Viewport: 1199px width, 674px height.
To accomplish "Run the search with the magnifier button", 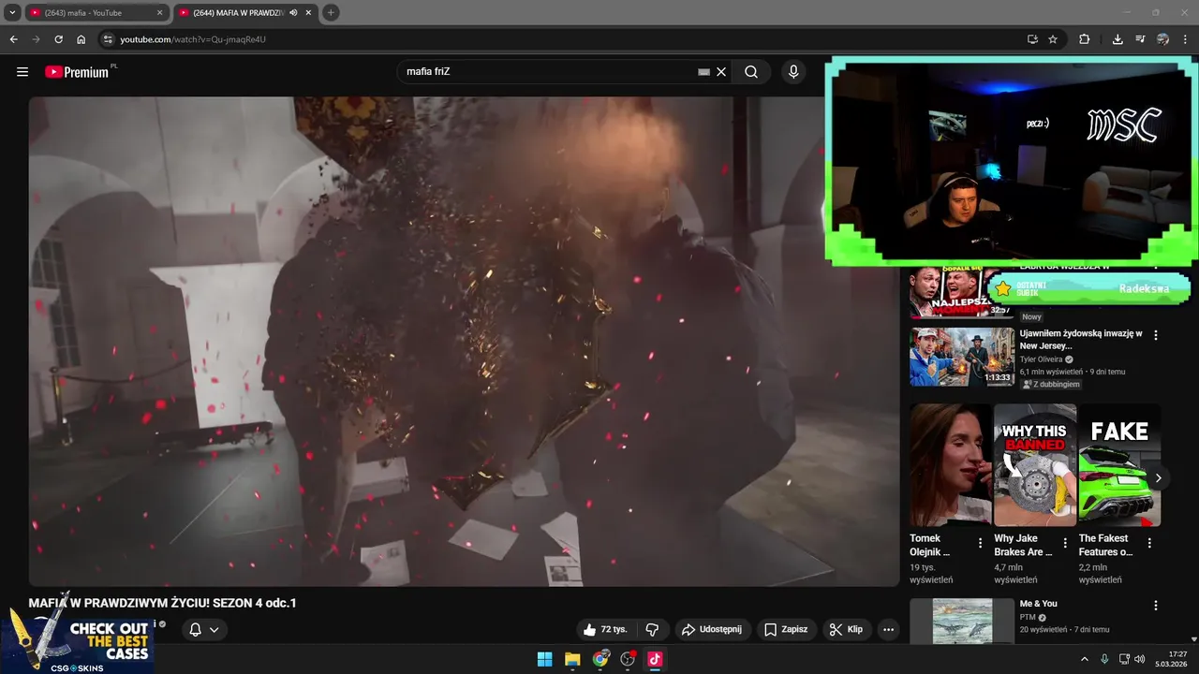I will point(751,72).
